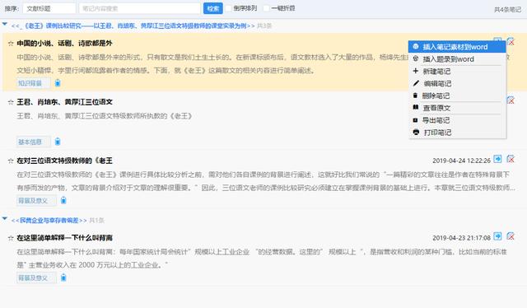Open the 《老王》课例比较研究 literature title link
This screenshot has height=308, width=527.
pos(133,26)
